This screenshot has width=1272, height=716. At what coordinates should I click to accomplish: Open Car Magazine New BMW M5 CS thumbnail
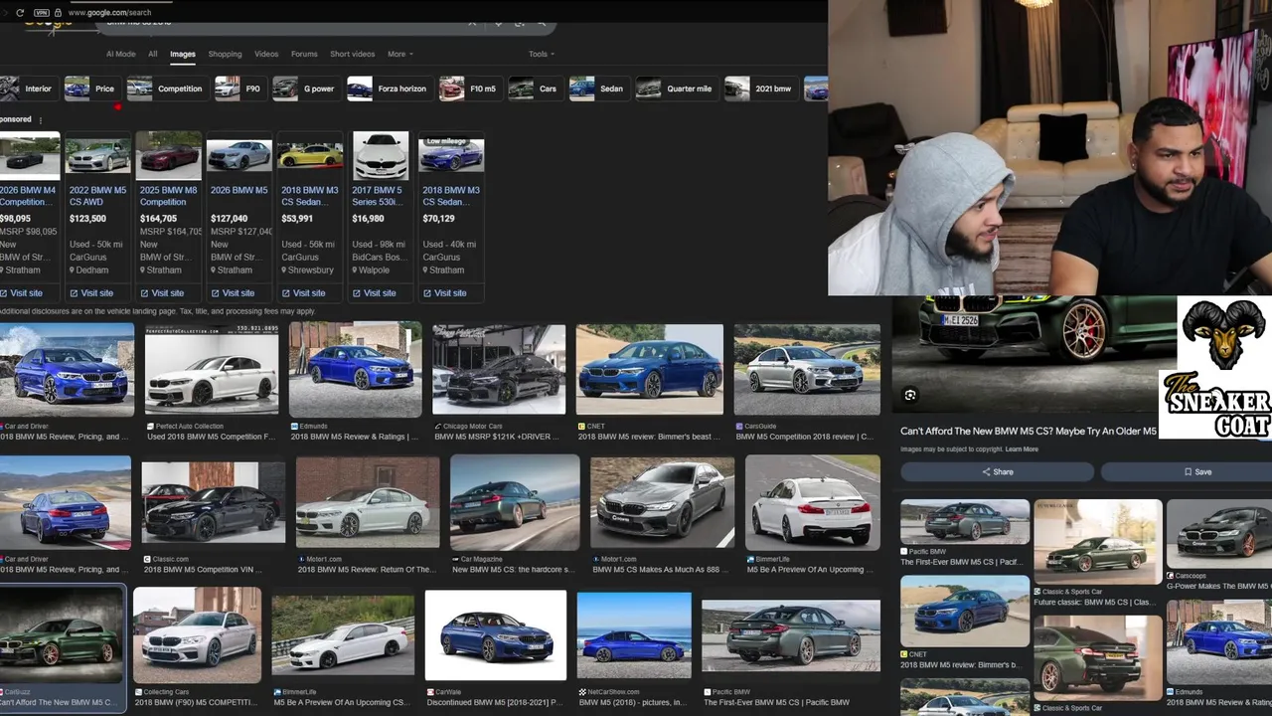pyautogui.click(x=515, y=502)
